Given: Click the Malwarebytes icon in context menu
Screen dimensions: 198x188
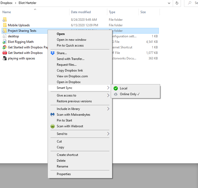Looking at the screenshot, I should click(x=52, y=115).
